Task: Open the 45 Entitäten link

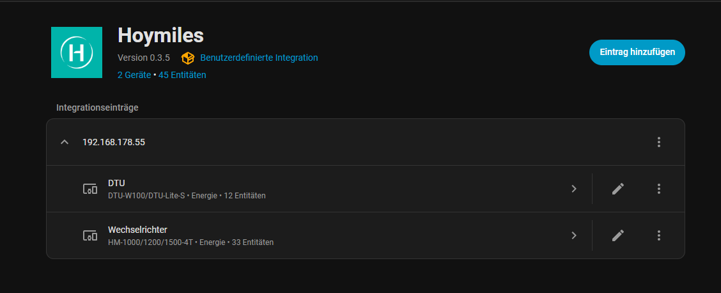Action: [x=182, y=75]
